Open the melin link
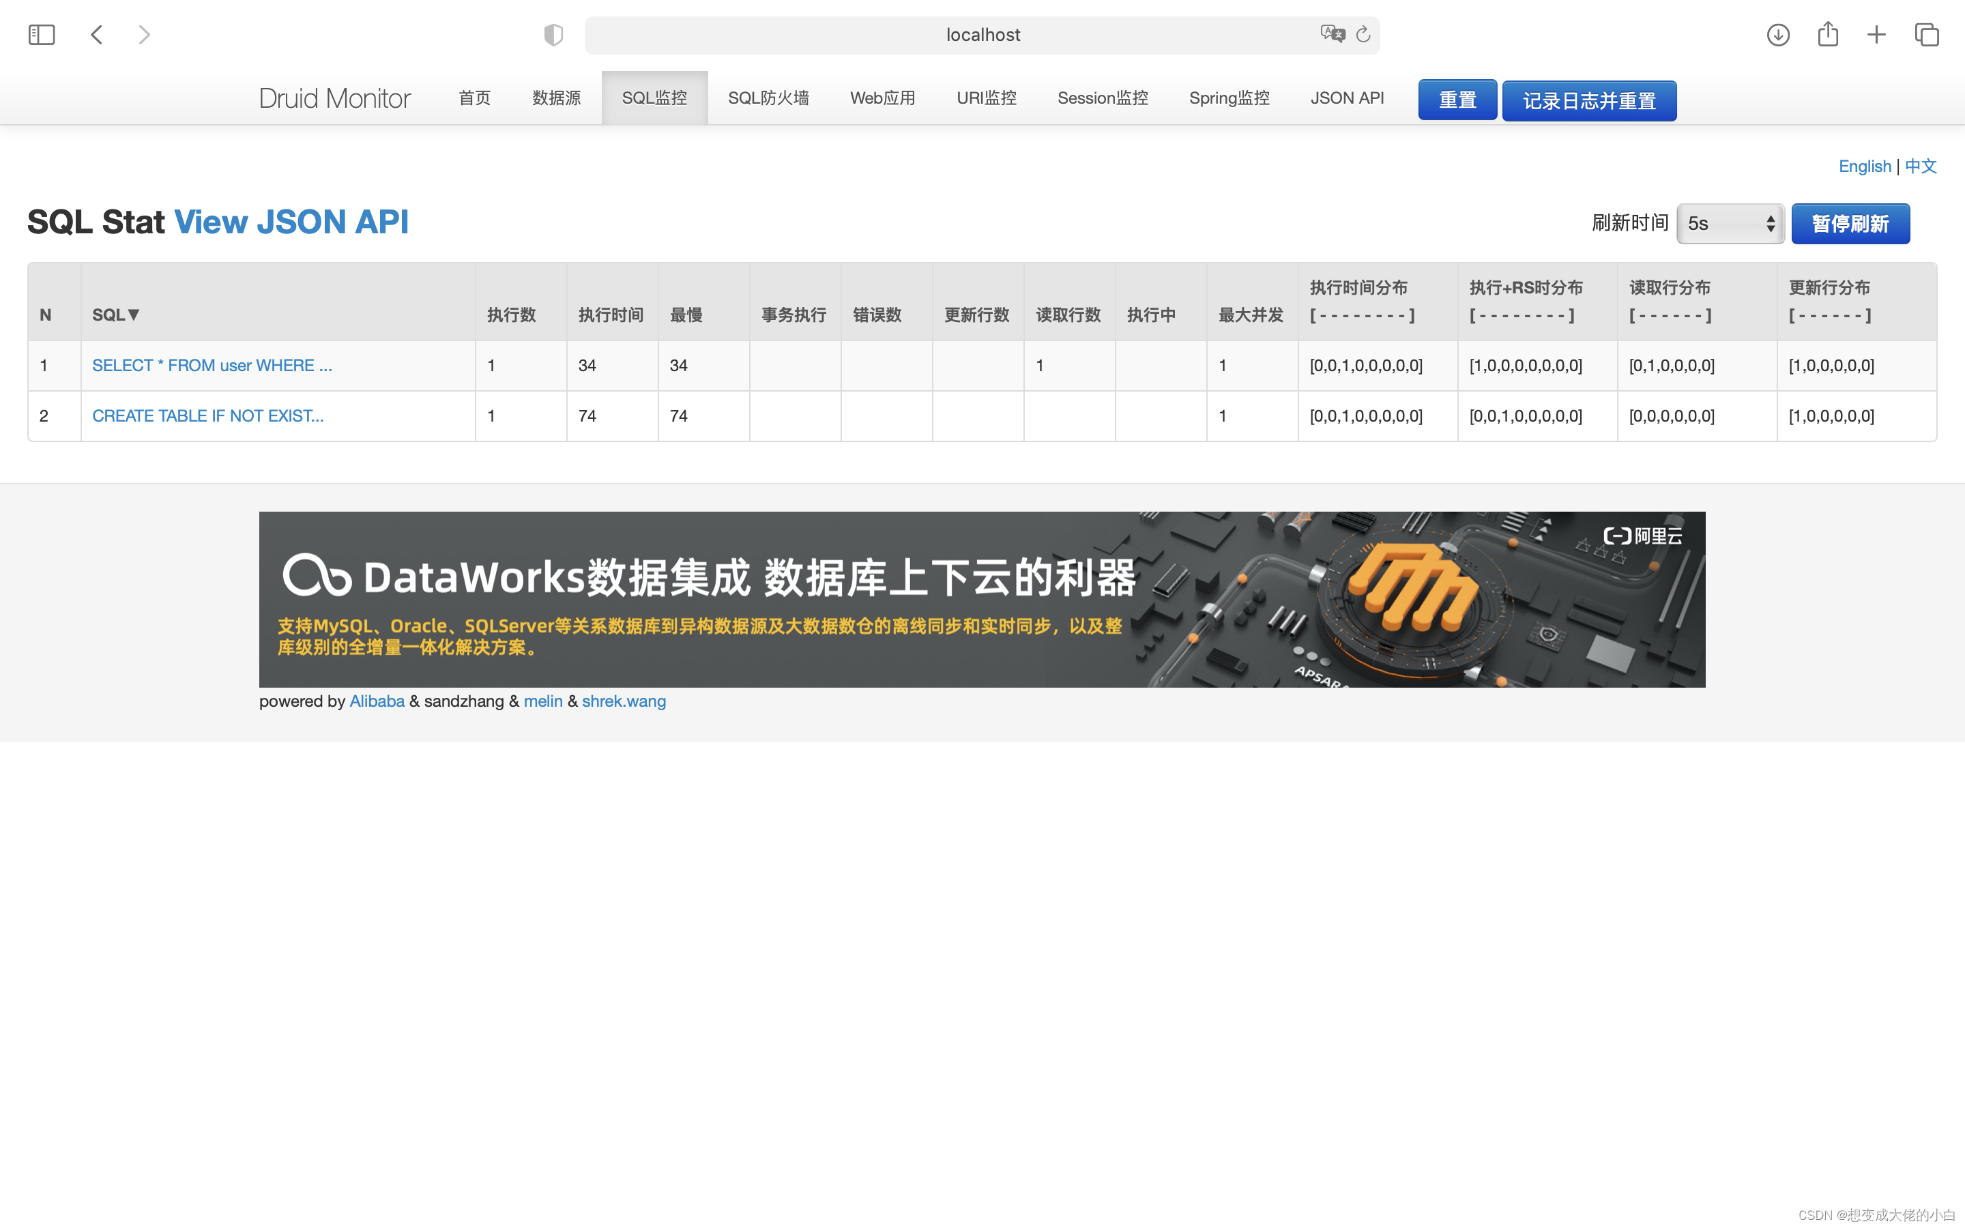 [543, 701]
